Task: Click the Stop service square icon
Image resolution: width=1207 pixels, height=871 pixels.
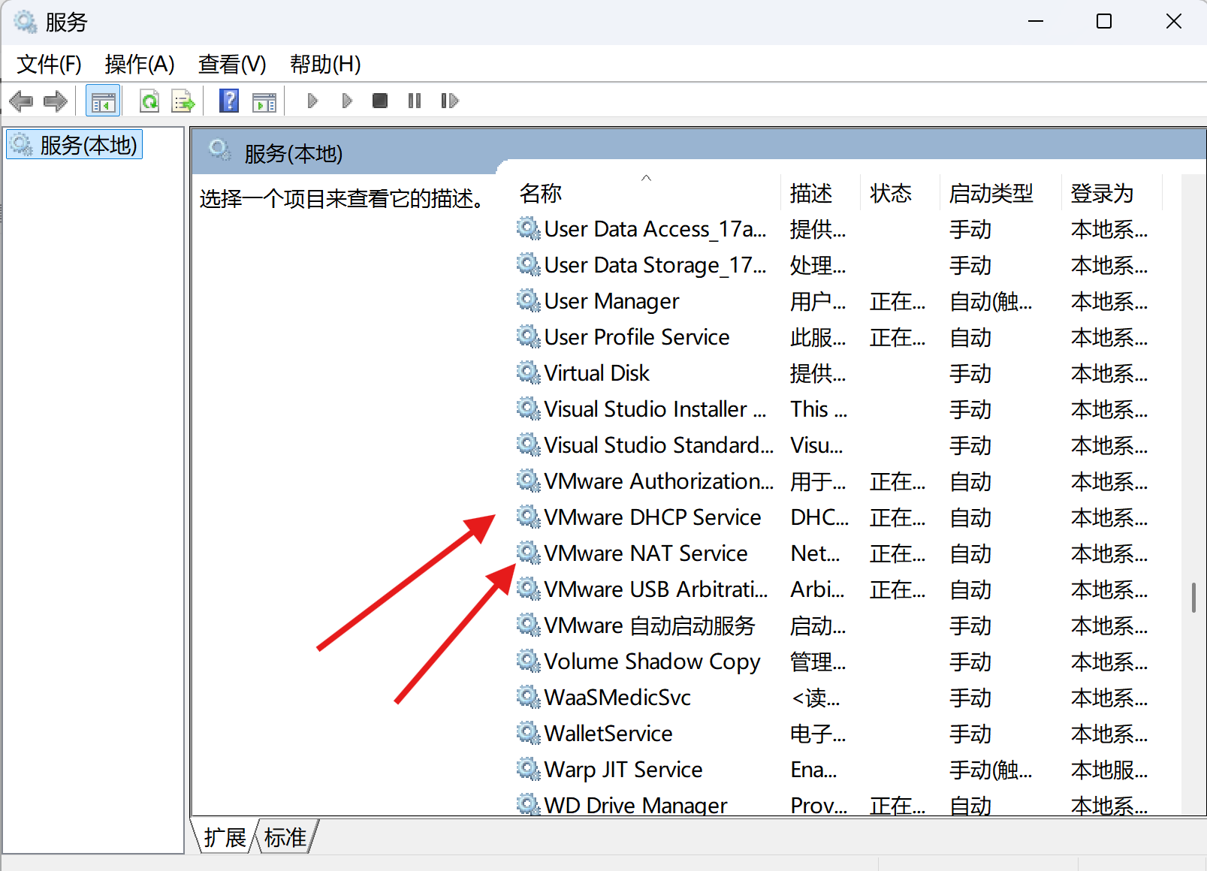Action: 380,101
